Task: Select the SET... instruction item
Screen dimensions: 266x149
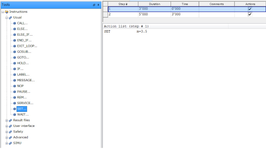Action: click(x=22, y=109)
